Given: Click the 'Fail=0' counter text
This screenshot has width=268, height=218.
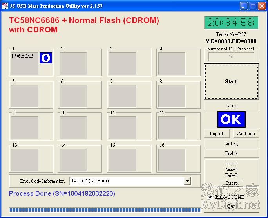Looking at the screenshot, I should coord(231,175).
